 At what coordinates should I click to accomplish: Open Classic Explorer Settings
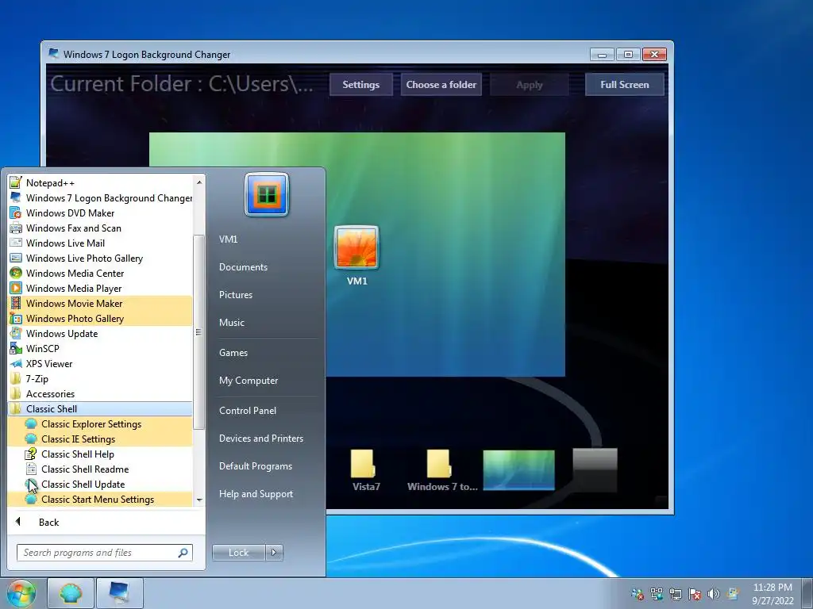pos(100,423)
